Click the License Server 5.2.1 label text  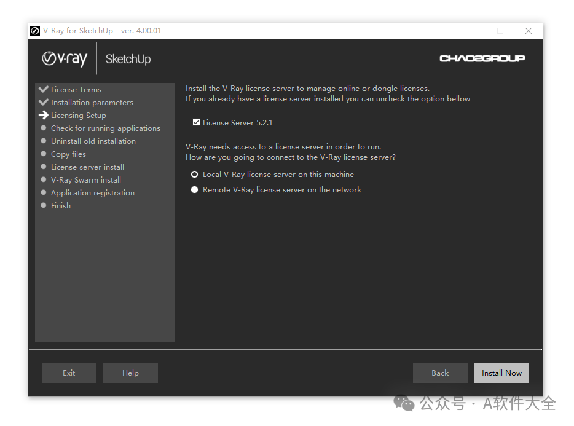[238, 123]
